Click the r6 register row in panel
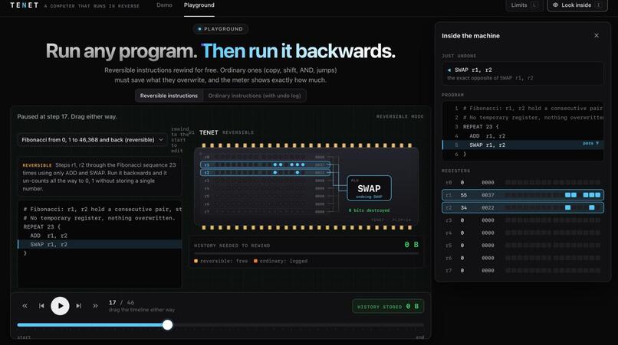 523,258
